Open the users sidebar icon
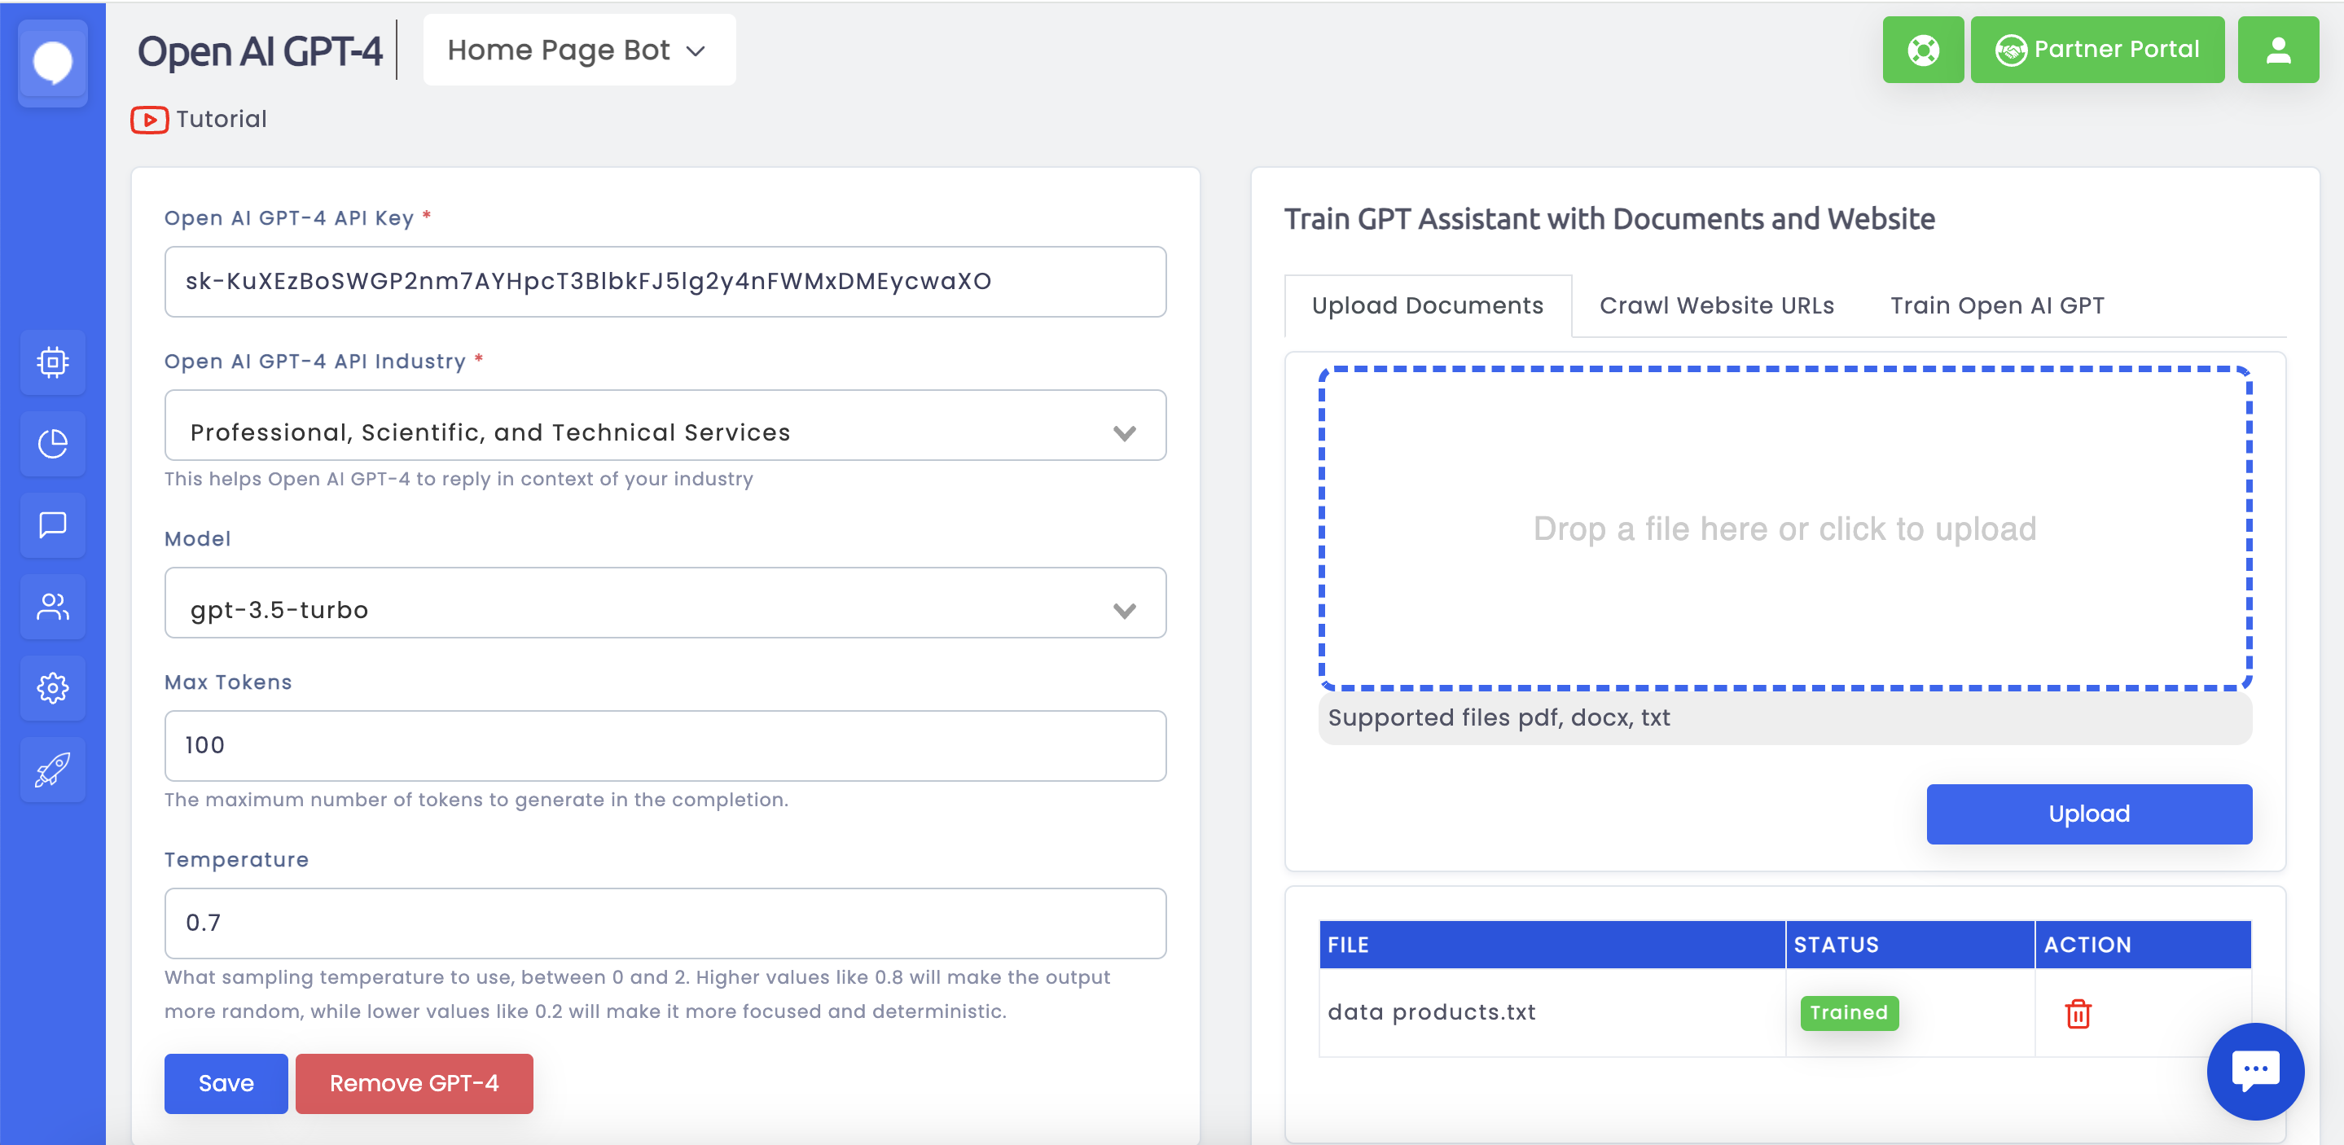The height and width of the screenshot is (1145, 2344). [53, 606]
